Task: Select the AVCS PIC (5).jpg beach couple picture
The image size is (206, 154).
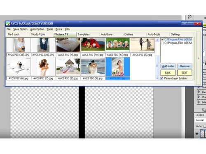Action: click(142, 45)
